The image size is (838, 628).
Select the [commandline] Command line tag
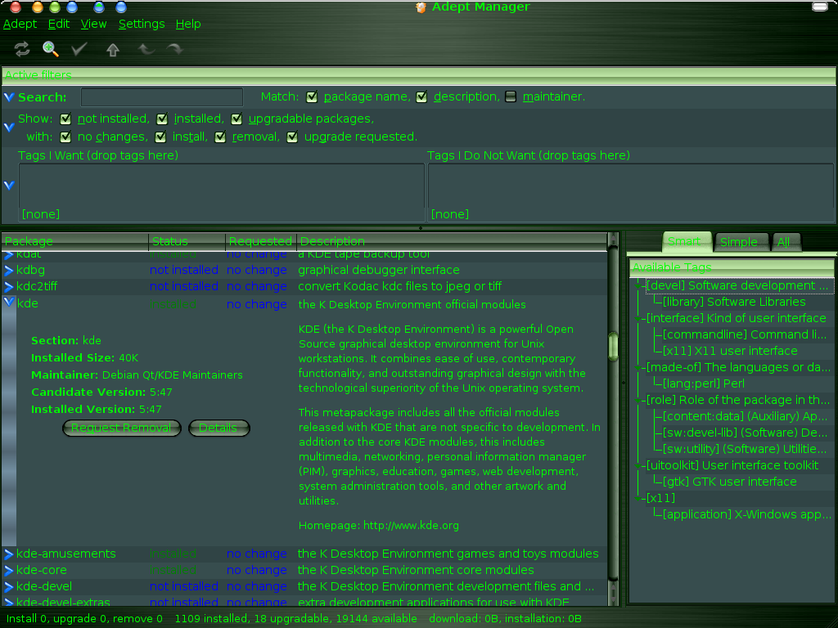(745, 334)
